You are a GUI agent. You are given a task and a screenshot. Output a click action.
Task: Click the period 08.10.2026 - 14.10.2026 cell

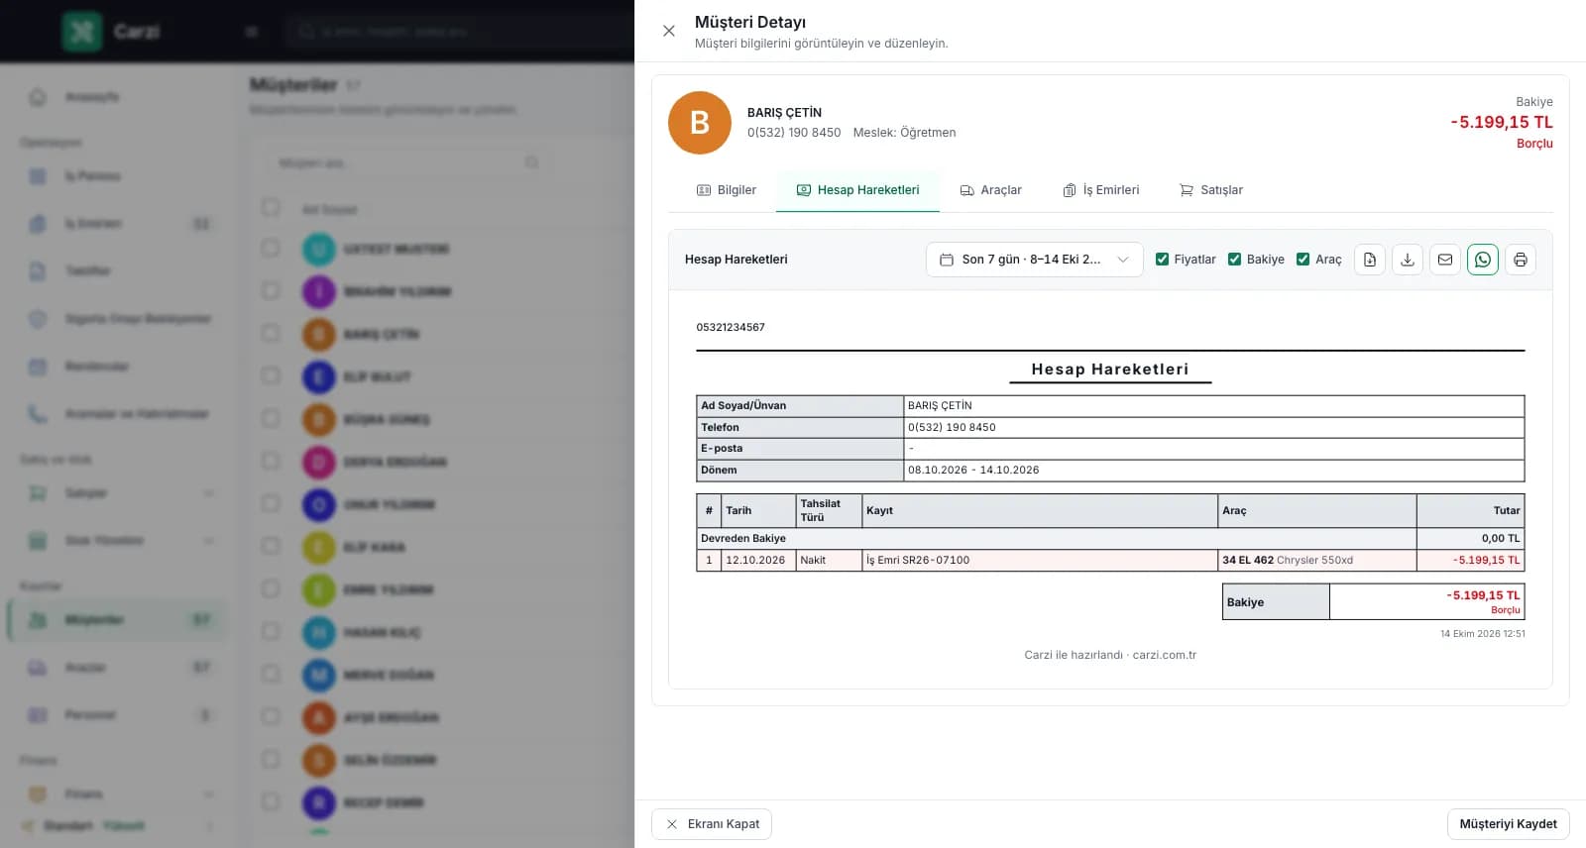point(1214,471)
